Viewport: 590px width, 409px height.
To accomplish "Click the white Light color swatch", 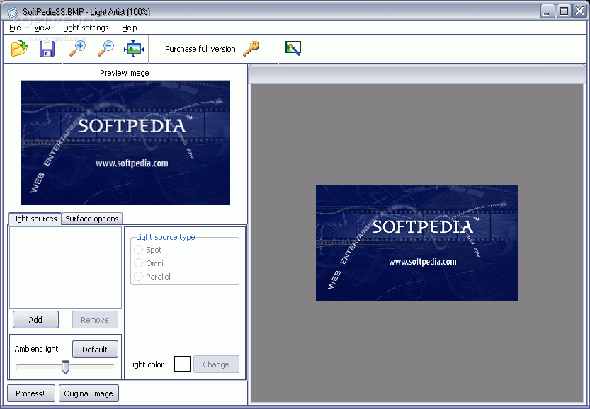I will tap(182, 364).
